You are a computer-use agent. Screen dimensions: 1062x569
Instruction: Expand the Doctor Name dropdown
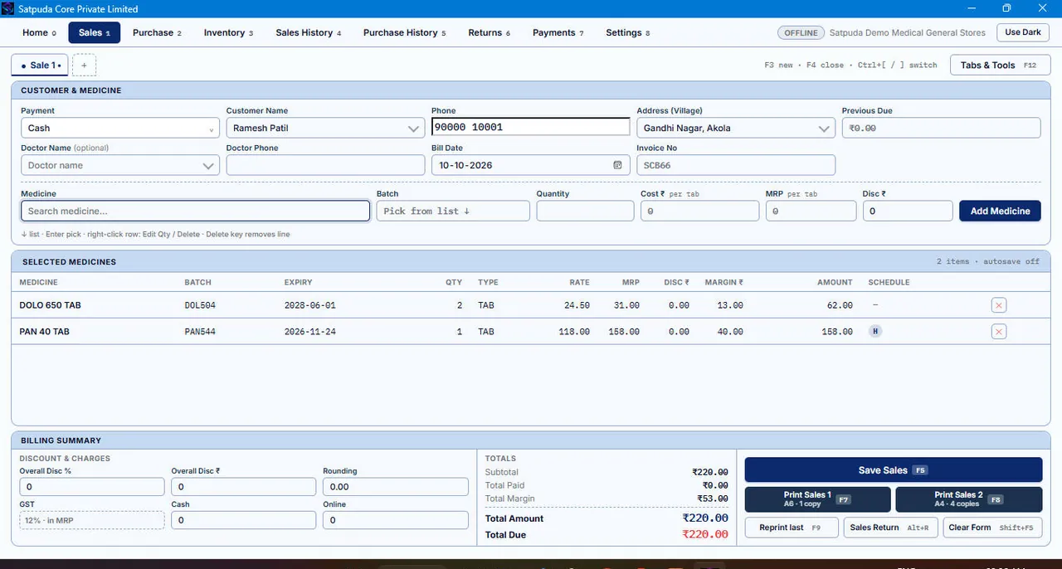pos(209,166)
